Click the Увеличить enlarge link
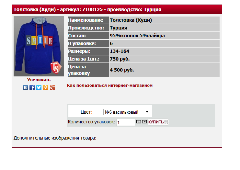The width and height of the screenshot is (240, 170). [39, 80]
